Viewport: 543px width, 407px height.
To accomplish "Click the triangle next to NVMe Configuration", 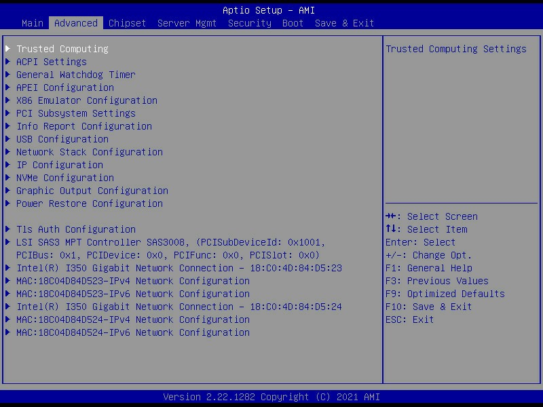I will (x=8, y=178).
